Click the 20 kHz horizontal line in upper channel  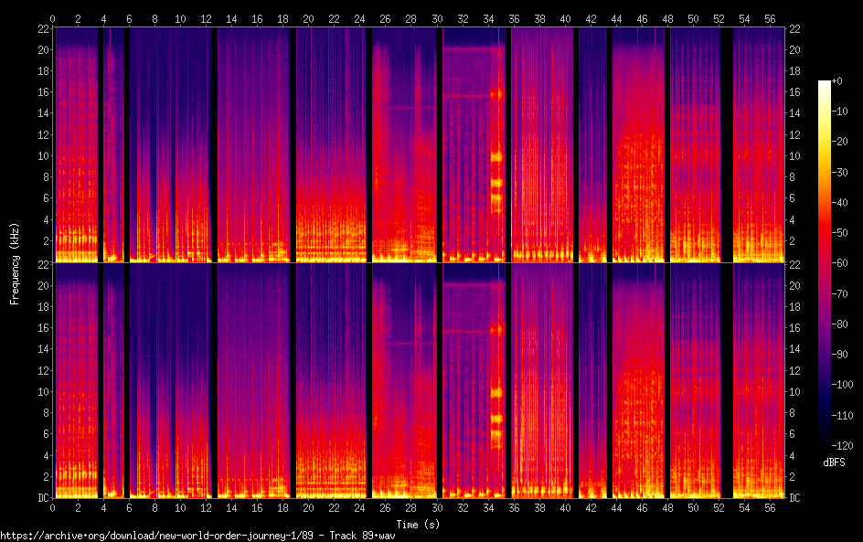coord(473,48)
